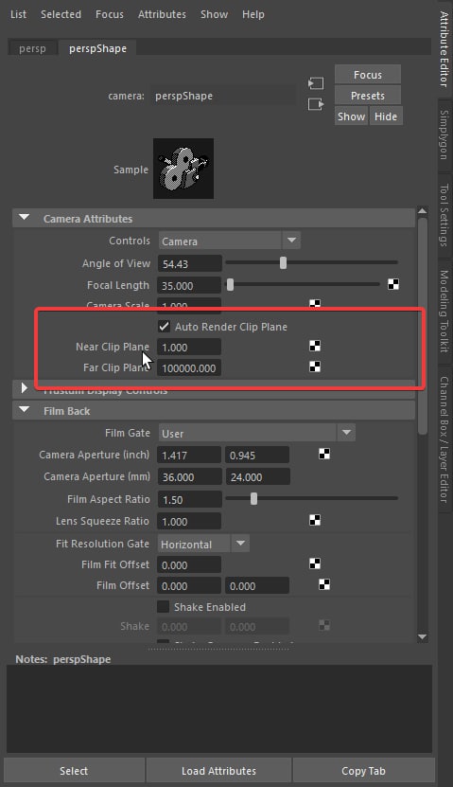Image resolution: width=453 pixels, height=787 pixels.
Task: Switch to the perspShape tab
Action: point(97,48)
